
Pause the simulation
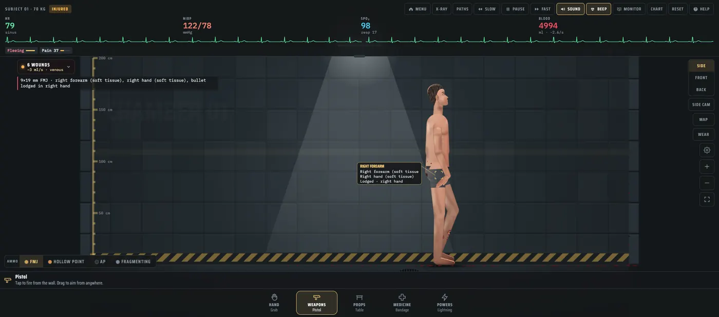tap(515, 9)
